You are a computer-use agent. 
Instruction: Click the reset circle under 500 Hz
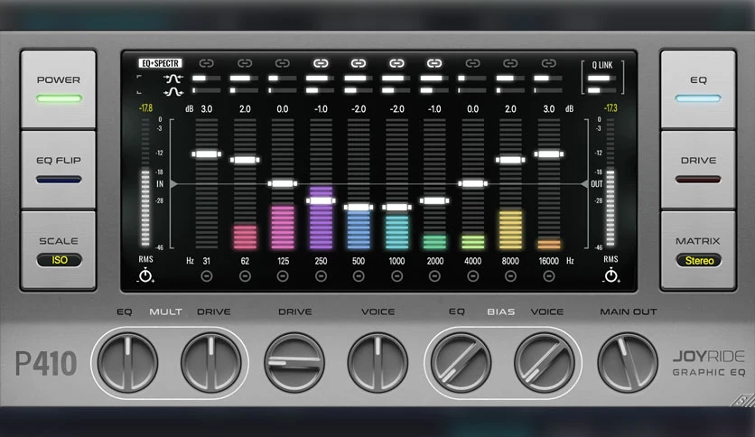tap(359, 276)
